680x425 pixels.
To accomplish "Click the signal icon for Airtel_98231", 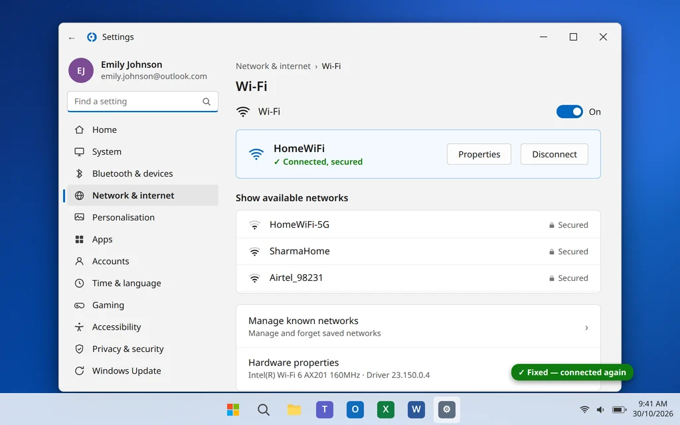I will 254,278.
